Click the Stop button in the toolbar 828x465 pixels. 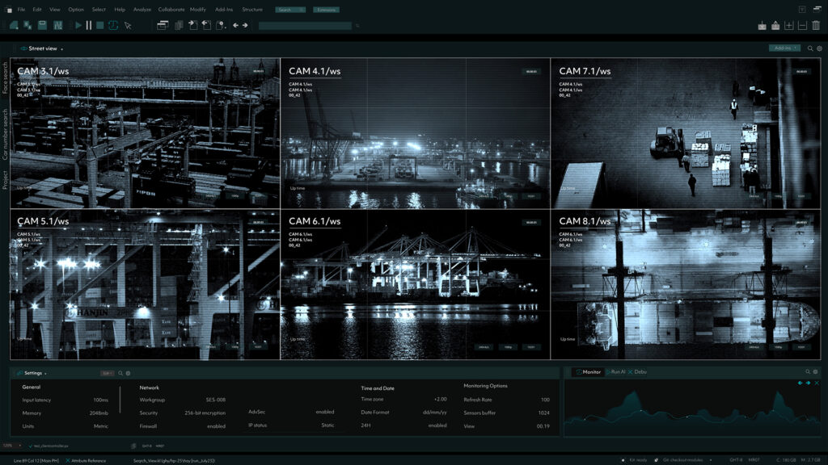pyautogui.click(x=100, y=26)
